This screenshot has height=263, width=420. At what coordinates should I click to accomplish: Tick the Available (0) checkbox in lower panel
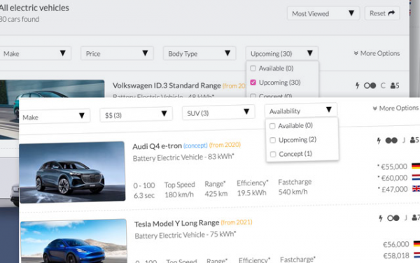pos(272,126)
